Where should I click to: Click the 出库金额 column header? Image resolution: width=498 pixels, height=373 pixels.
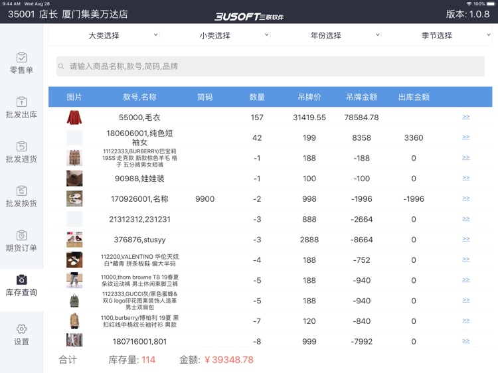(414, 97)
